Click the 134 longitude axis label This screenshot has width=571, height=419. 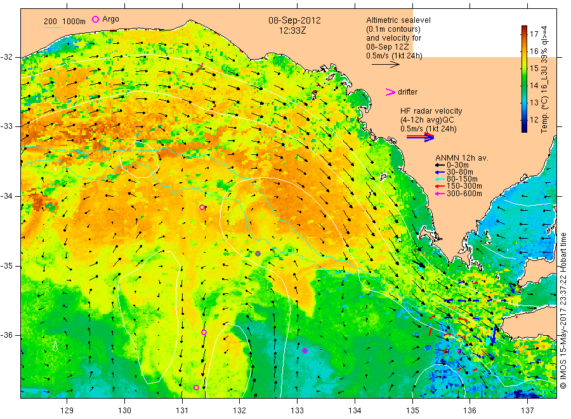pos(355,411)
